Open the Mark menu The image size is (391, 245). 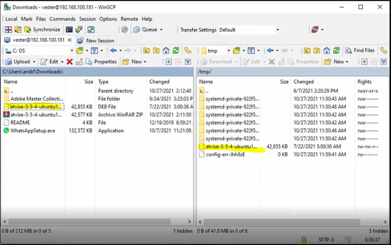(27, 19)
